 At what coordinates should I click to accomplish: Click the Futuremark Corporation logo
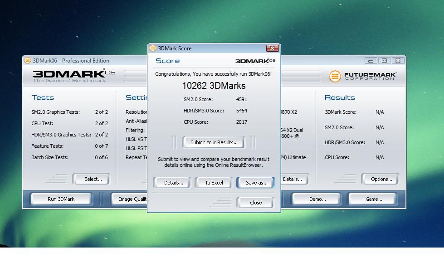[363, 76]
